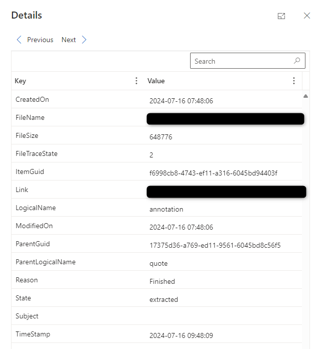Go to the Previous record
This screenshot has width=320, height=349.
[40, 40]
